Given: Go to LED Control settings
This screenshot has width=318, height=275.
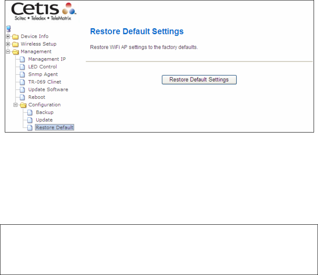Looking at the screenshot, I should [43, 67].
